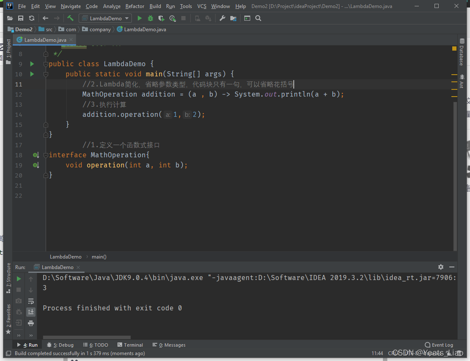Synchronize project with the refresh icon
Screen dimensions: 470x361
31,18
